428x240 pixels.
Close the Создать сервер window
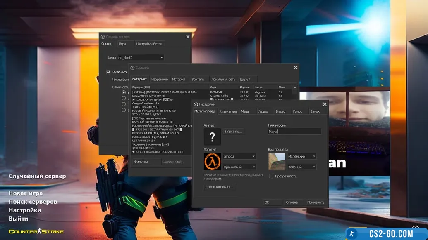coord(188,37)
